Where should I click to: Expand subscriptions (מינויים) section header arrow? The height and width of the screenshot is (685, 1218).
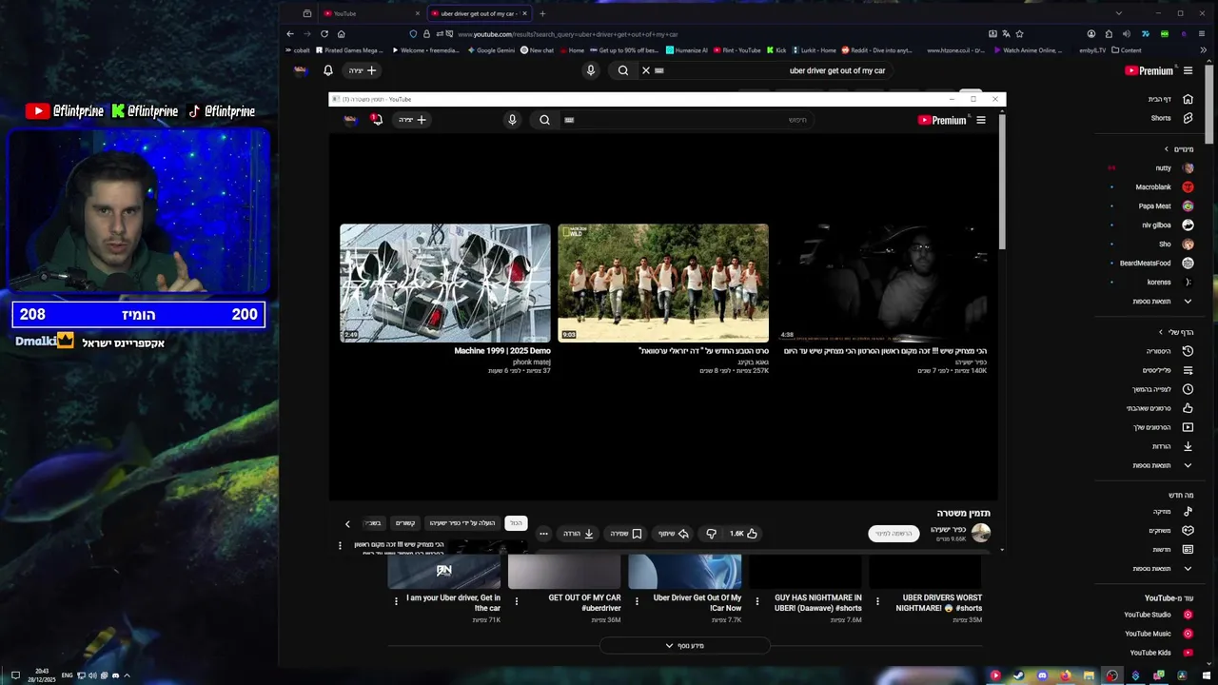[1167, 148]
